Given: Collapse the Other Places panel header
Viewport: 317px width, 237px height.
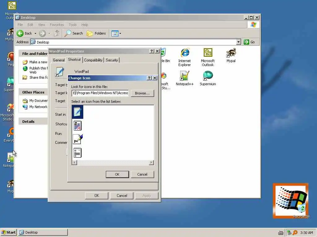Looking at the screenshot, I should click(x=33, y=92).
